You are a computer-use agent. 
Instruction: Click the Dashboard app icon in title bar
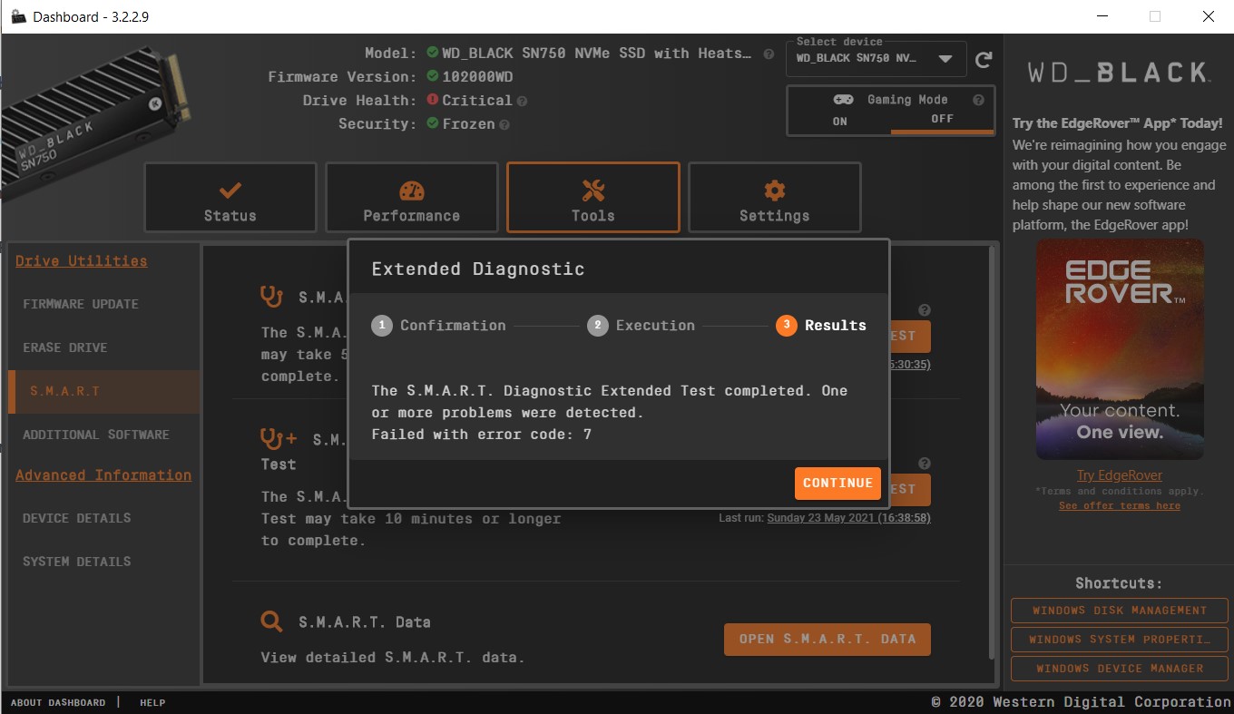pos(17,16)
